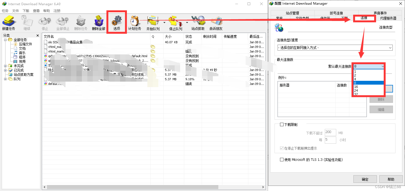Select the 站点抓取方案 tree item
This screenshot has height=191, width=405.
[23, 75]
